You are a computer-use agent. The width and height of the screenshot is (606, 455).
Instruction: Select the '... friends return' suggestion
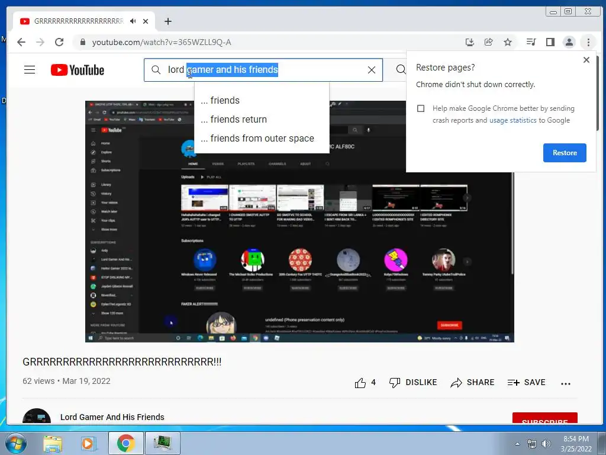point(262,120)
